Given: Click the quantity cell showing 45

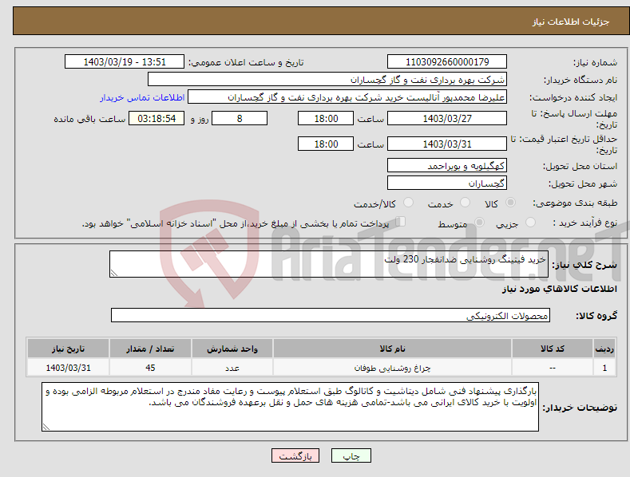Looking at the screenshot, I should click(150, 368).
